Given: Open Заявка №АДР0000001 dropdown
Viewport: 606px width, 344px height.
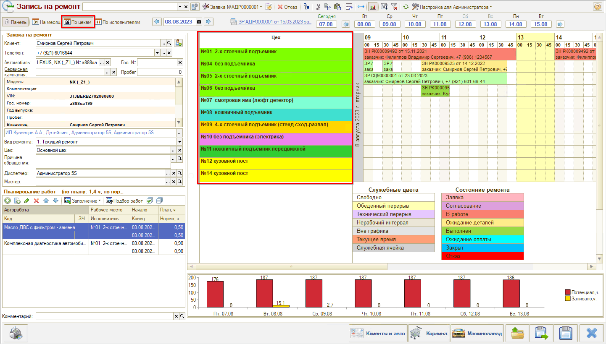Looking at the screenshot, I should 232,7.
